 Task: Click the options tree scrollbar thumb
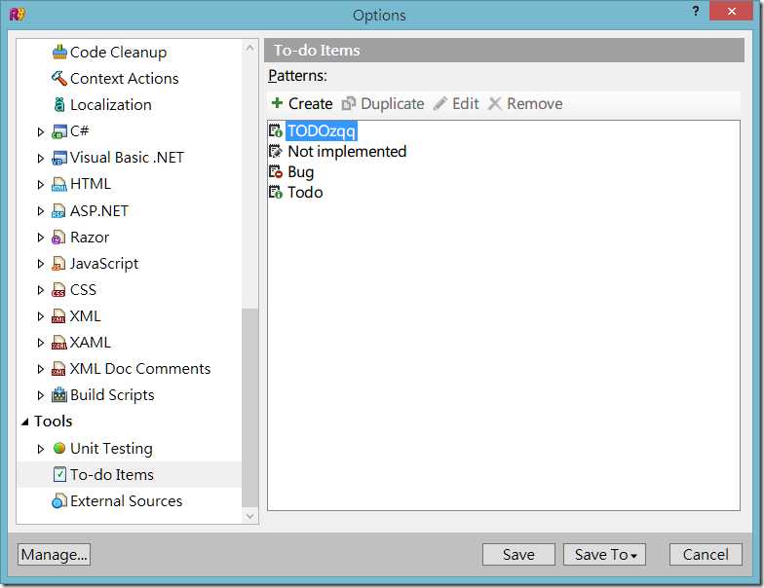[249, 408]
